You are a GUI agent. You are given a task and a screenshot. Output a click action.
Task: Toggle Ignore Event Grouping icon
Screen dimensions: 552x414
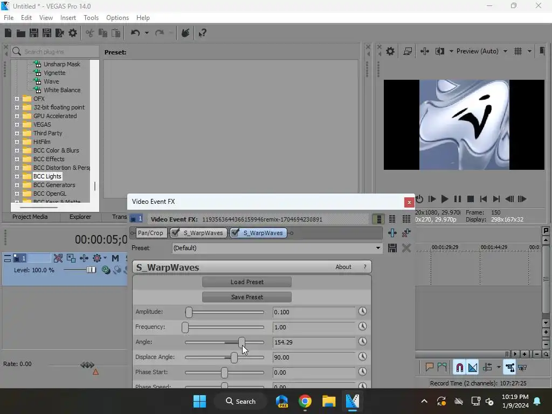522,368
